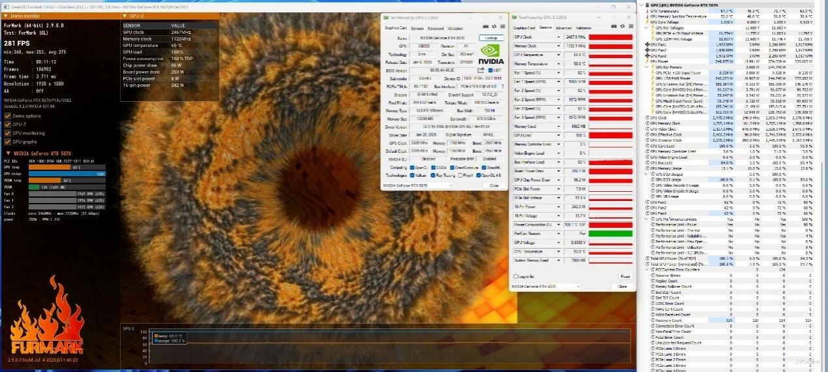Collapse GPU Performance Limiters tree node
This screenshot has width=828, height=372.
pos(646,219)
